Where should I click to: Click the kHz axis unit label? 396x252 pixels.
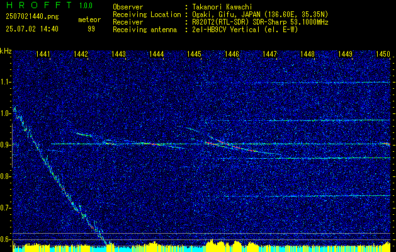[6, 51]
